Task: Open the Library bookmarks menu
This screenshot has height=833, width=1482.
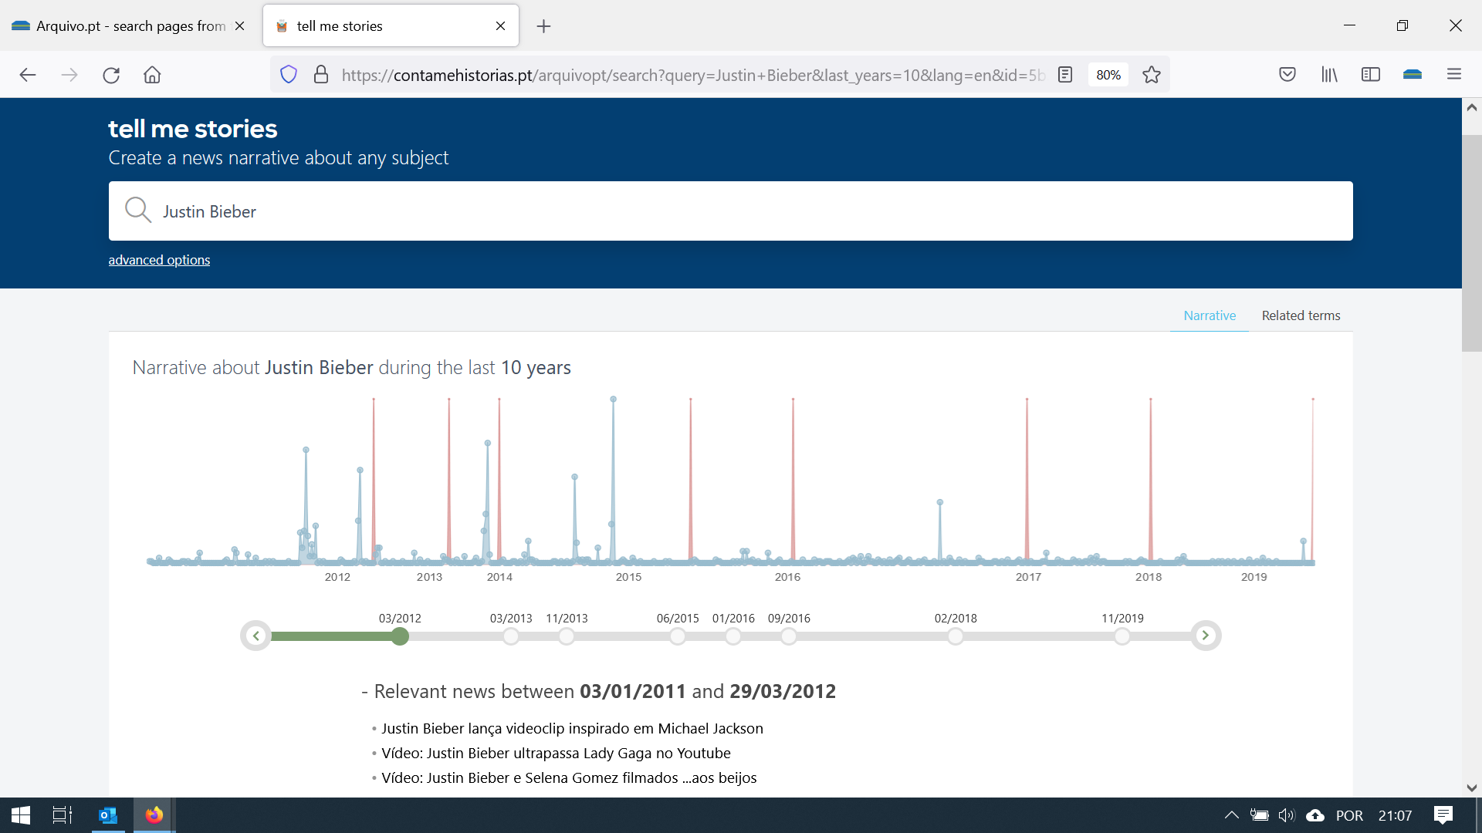Action: click(1329, 75)
